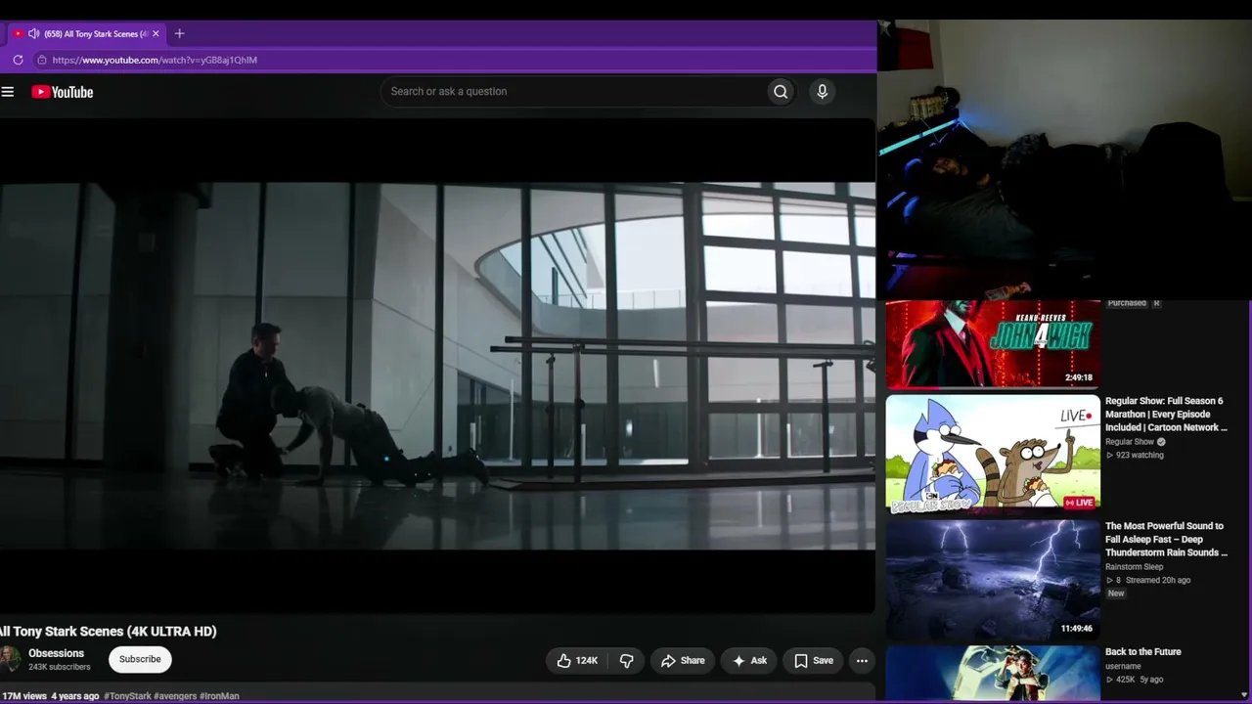
Task: Focus the youtube.com address bar
Action: [155, 60]
